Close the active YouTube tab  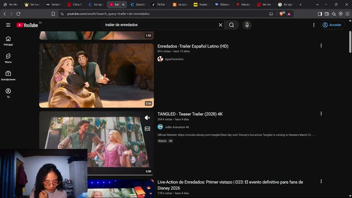click(x=123, y=5)
